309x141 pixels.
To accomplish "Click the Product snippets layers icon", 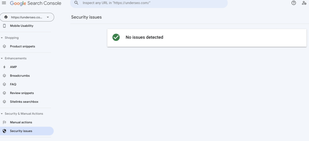I will click(x=4, y=46).
